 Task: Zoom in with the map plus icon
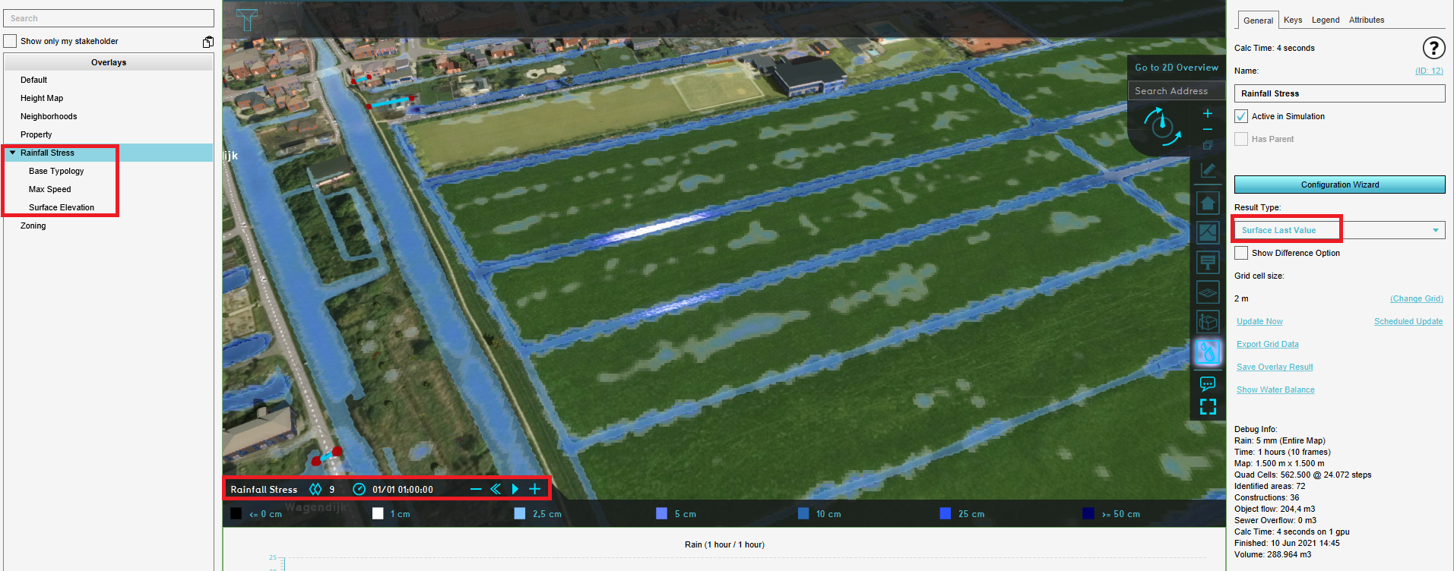pyautogui.click(x=1208, y=113)
